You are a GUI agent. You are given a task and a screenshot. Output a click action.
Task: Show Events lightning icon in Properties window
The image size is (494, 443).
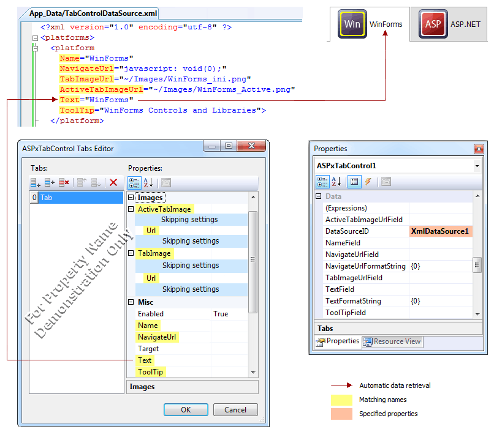[x=368, y=182]
